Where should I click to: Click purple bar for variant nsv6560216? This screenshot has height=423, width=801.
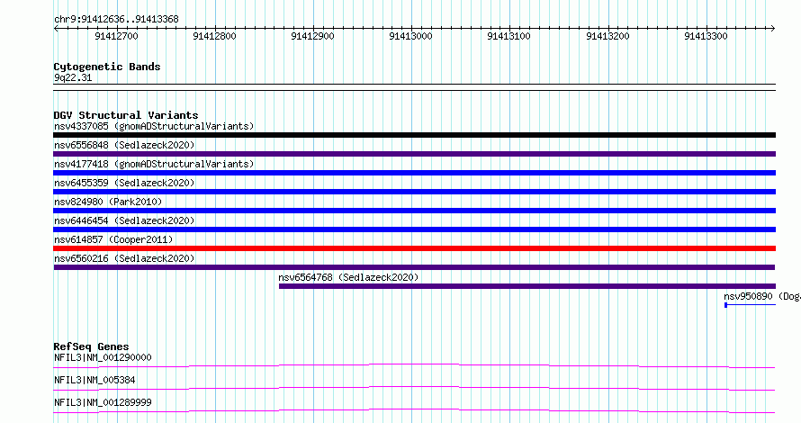tap(414, 267)
